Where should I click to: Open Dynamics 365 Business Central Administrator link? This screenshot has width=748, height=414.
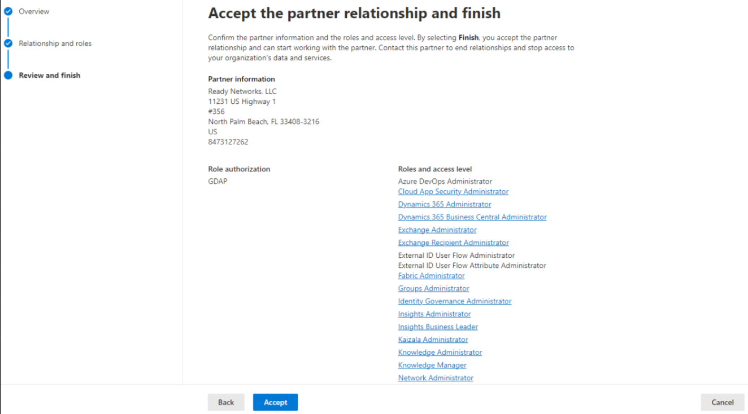coord(472,217)
